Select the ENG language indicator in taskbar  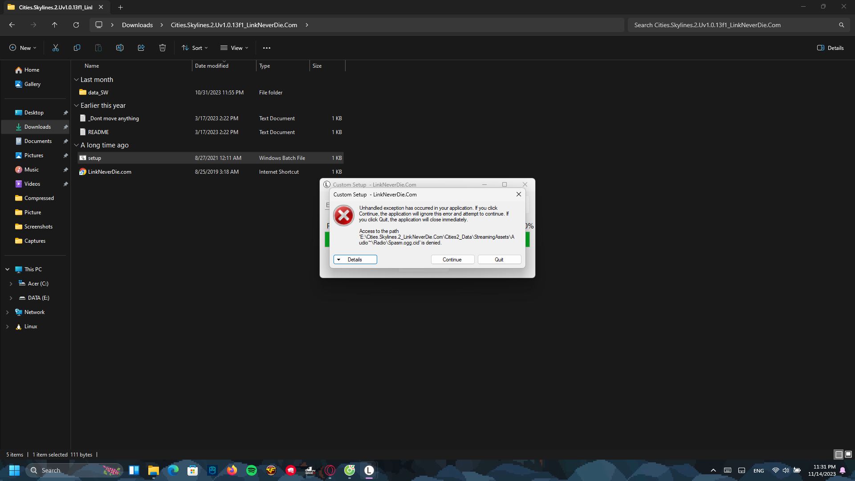click(x=758, y=470)
